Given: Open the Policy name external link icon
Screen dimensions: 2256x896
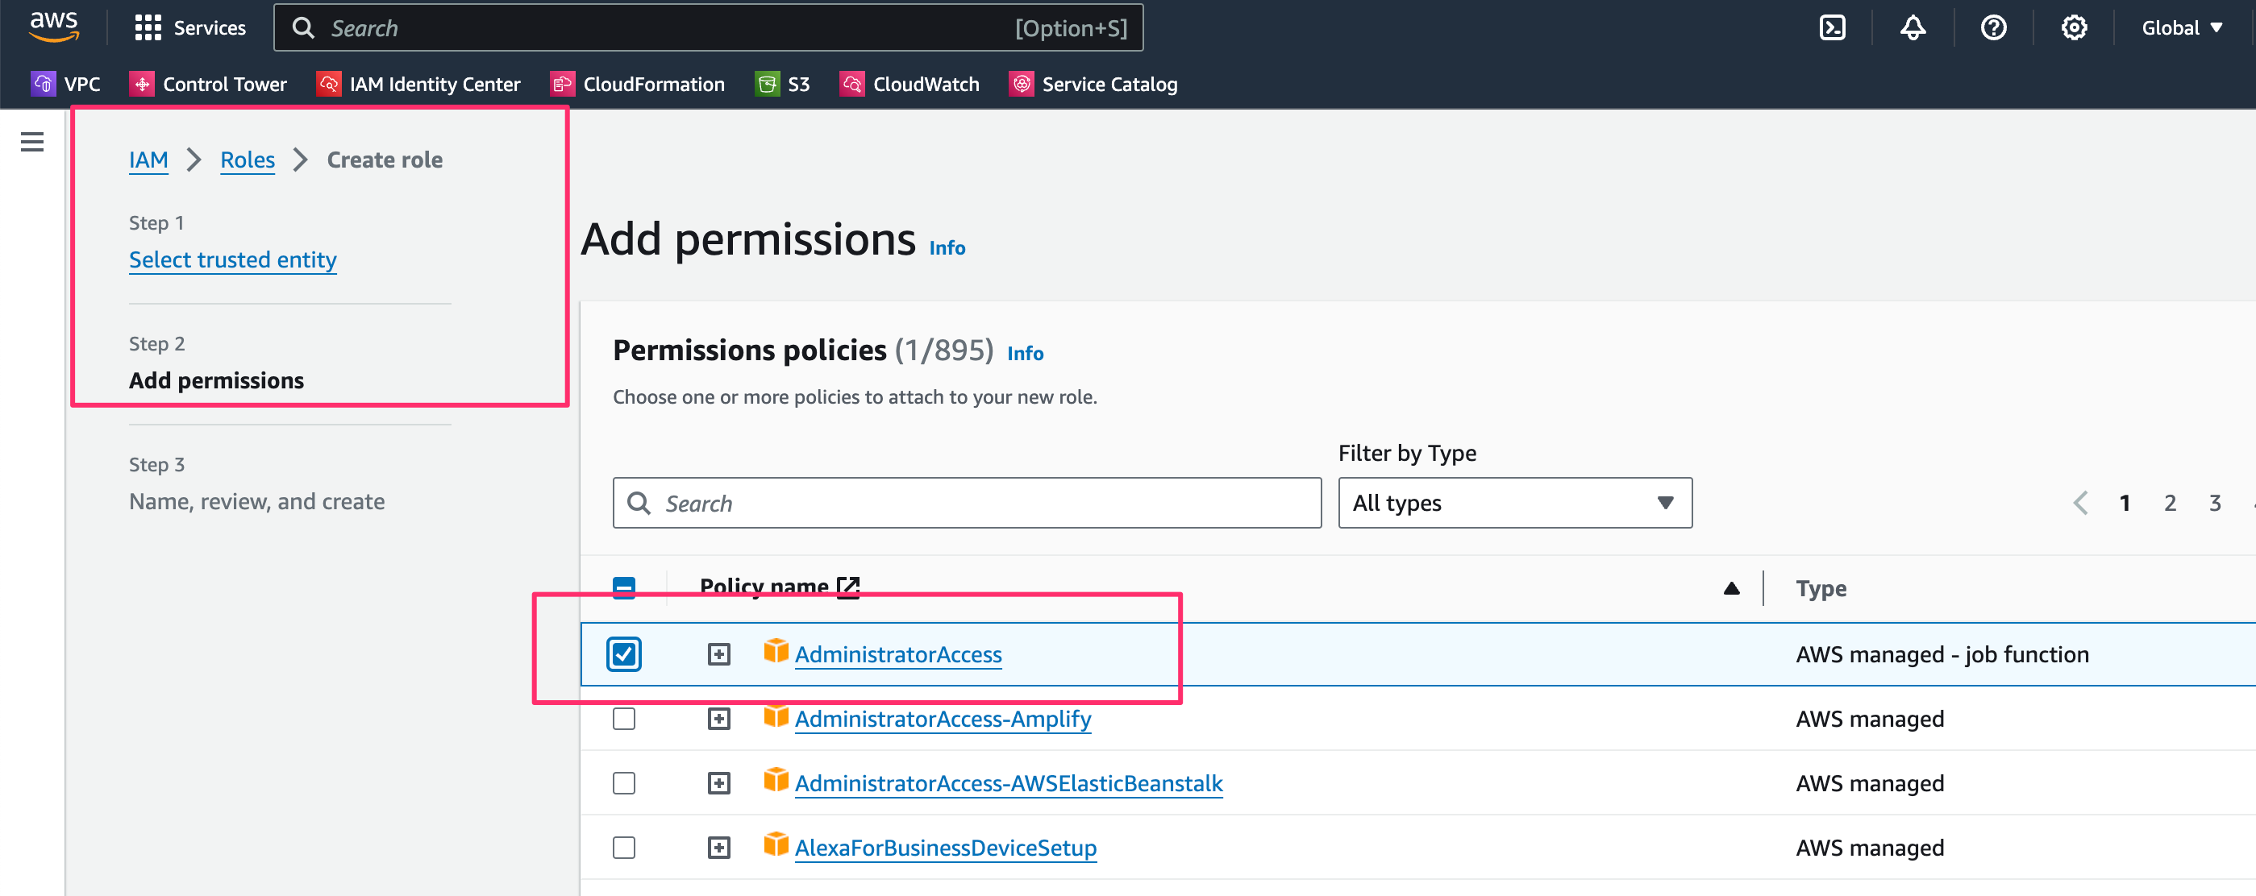Looking at the screenshot, I should (847, 587).
